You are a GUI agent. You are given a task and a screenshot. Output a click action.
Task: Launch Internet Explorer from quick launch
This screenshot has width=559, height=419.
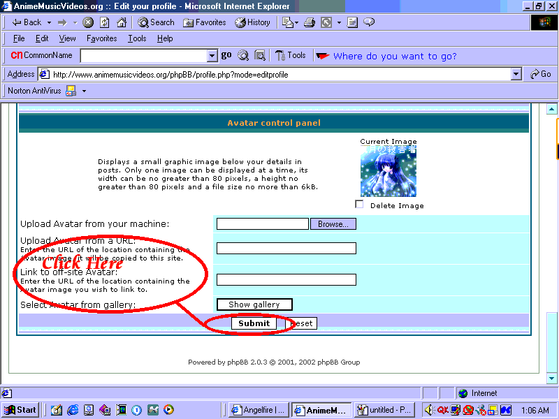point(73,410)
